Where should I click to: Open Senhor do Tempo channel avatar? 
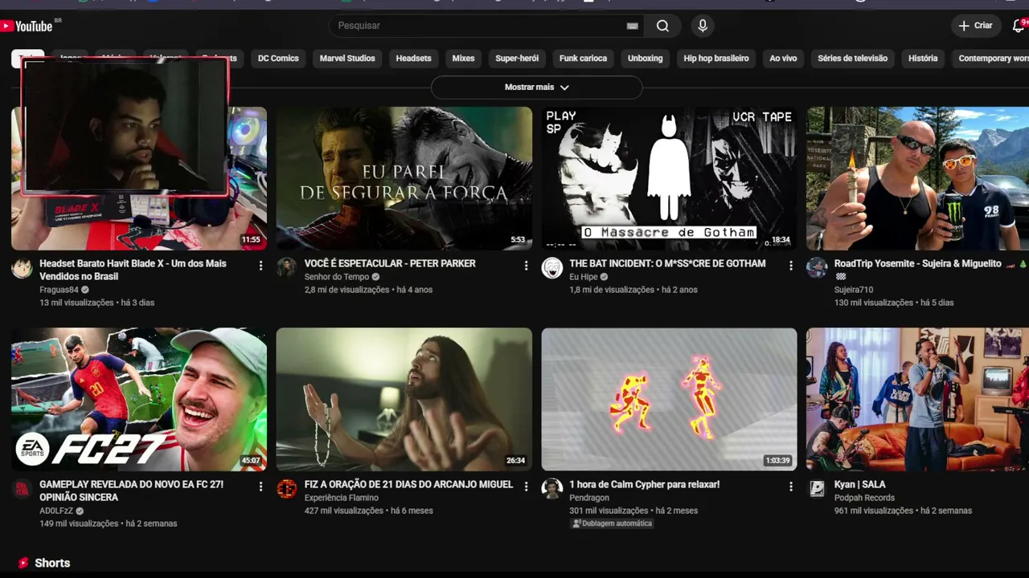pos(287,268)
